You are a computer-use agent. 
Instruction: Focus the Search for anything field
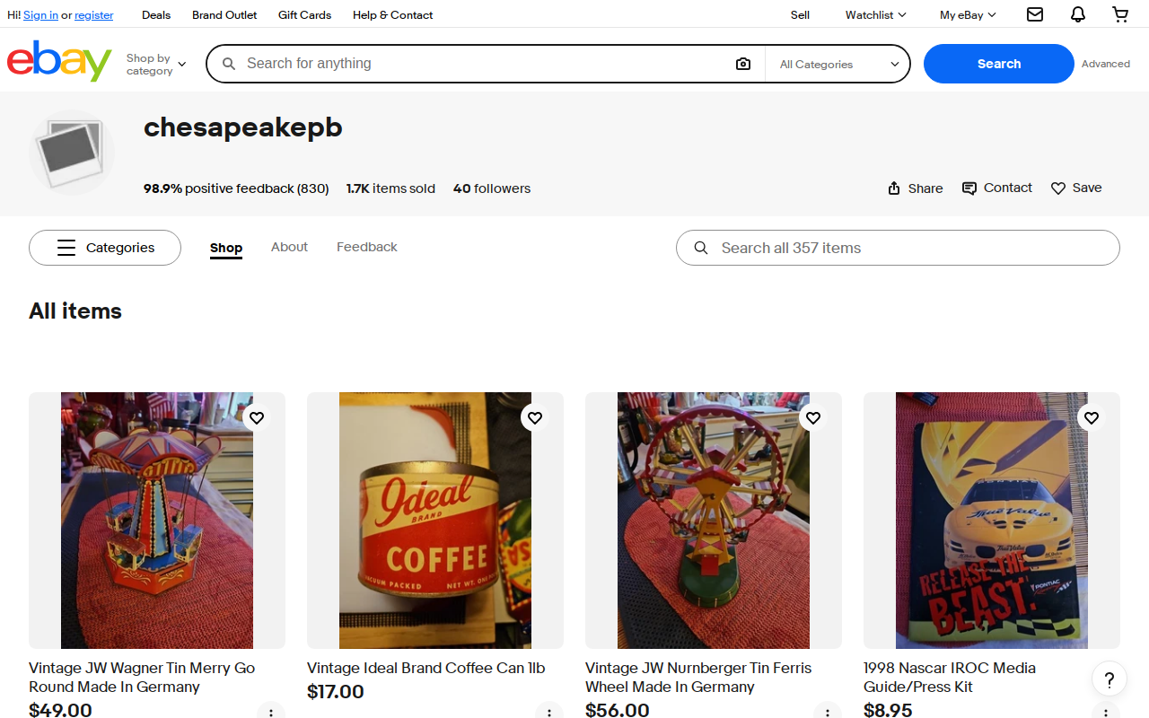point(485,64)
